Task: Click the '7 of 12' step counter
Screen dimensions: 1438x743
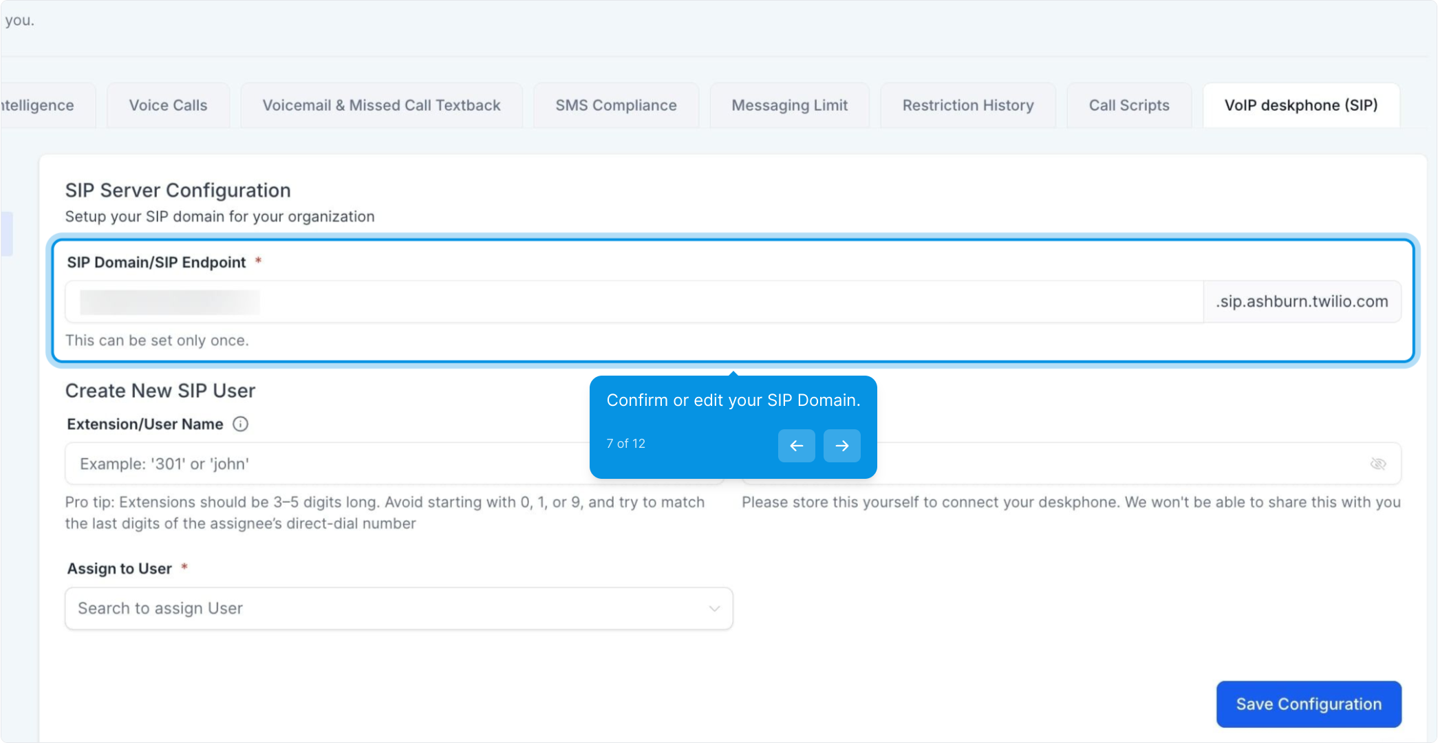Action: [x=625, y=444]
